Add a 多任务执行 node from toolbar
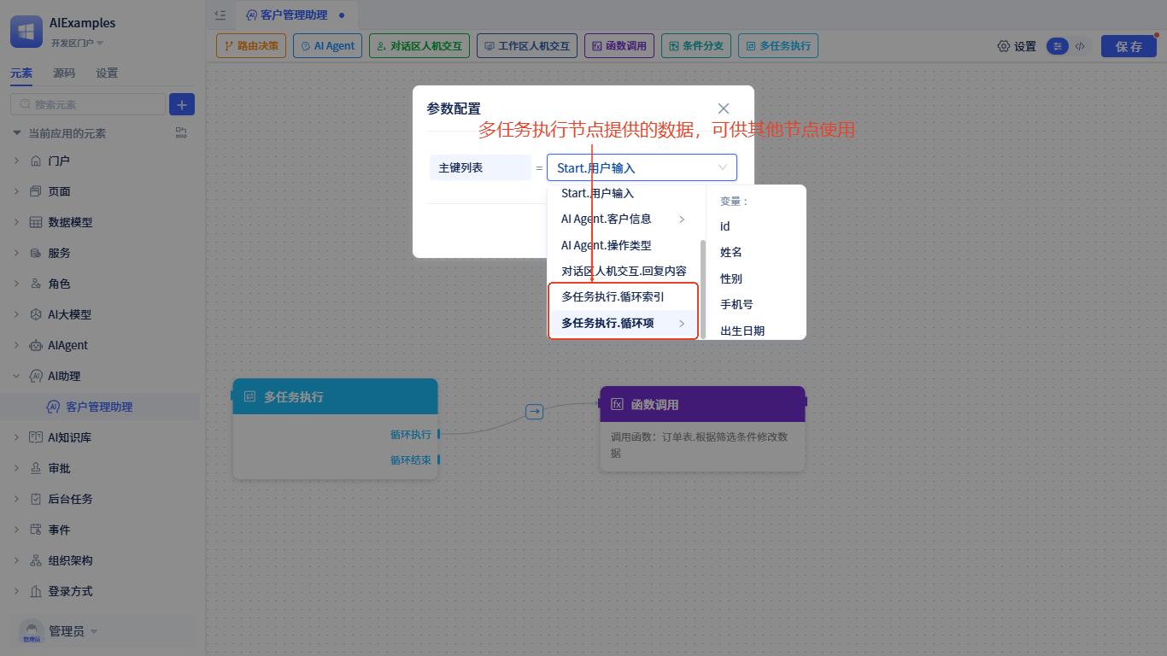 point(778,45)
